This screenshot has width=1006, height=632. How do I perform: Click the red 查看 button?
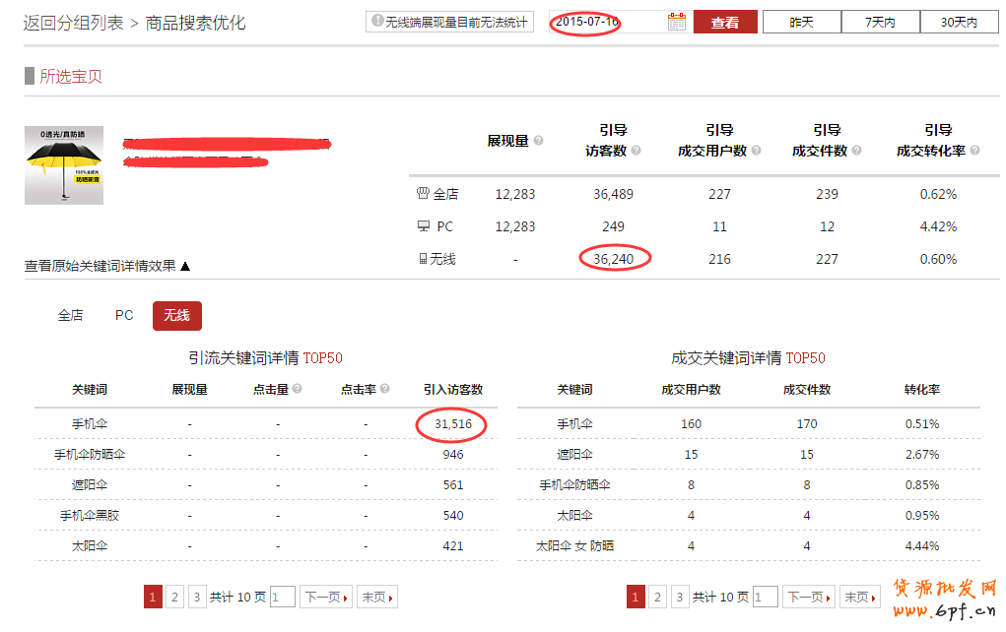click(725, 22)
